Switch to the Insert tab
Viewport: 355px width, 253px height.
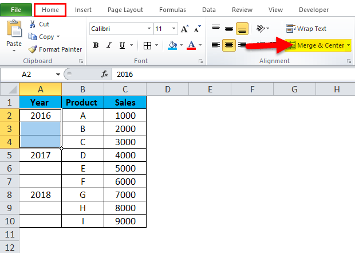83,10
